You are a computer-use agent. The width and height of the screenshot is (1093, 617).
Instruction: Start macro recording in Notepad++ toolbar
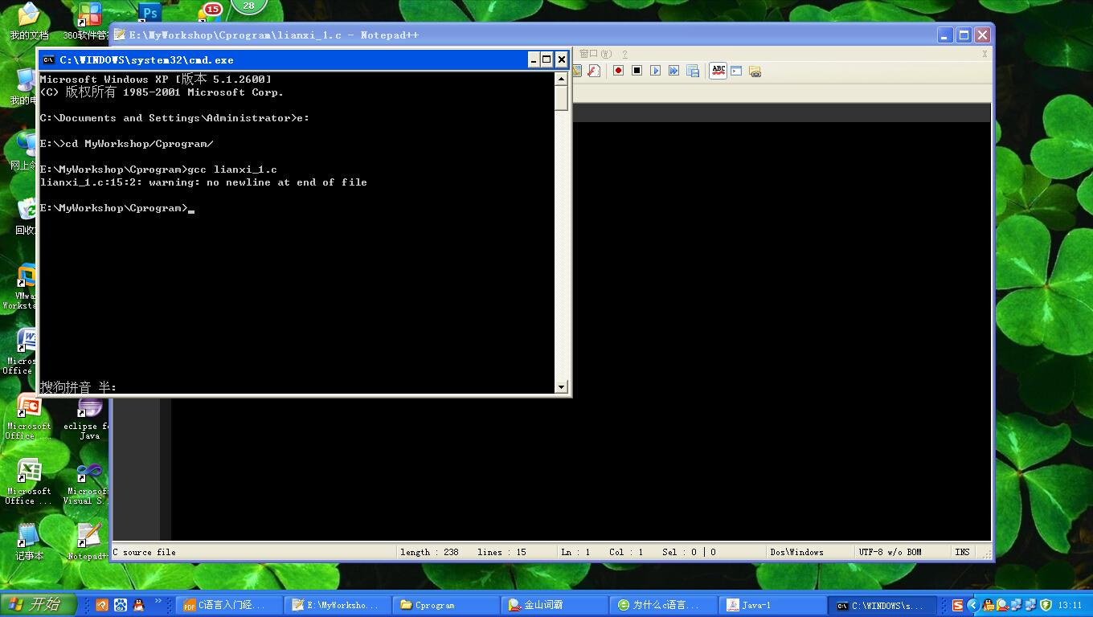pos(618,71)
